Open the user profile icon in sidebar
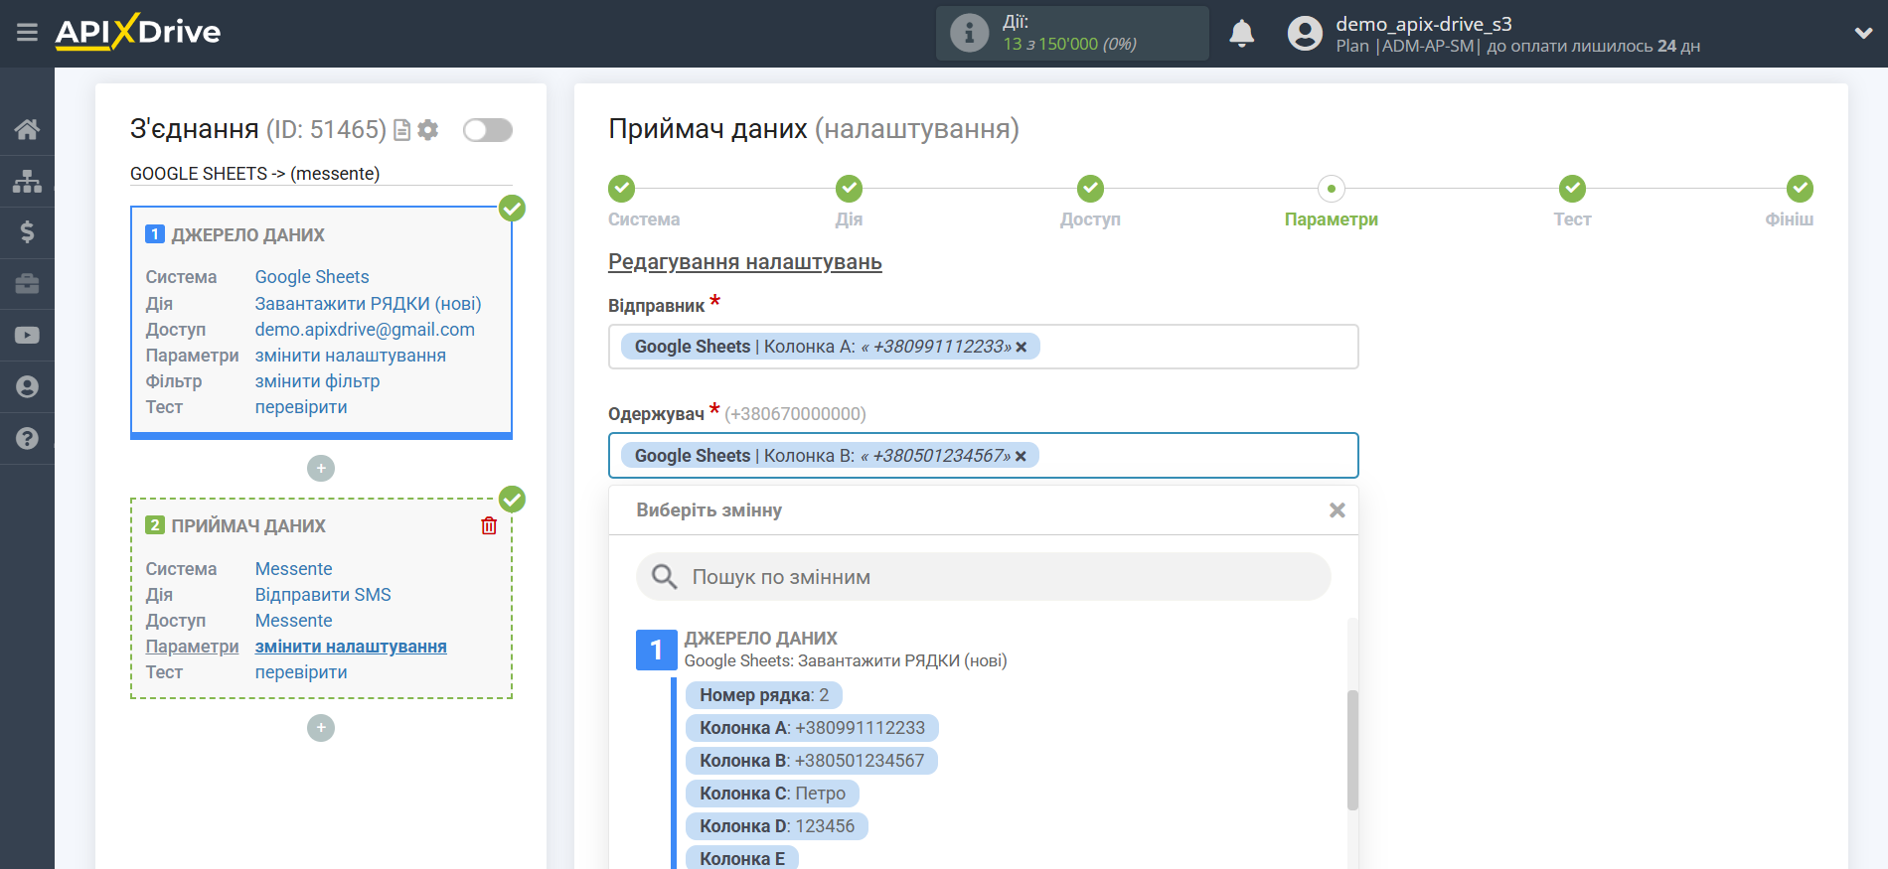 27,387
